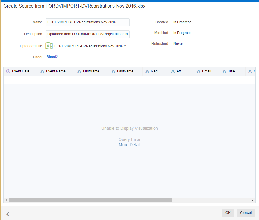Click the data type icon for Att

tap(173, 71)
